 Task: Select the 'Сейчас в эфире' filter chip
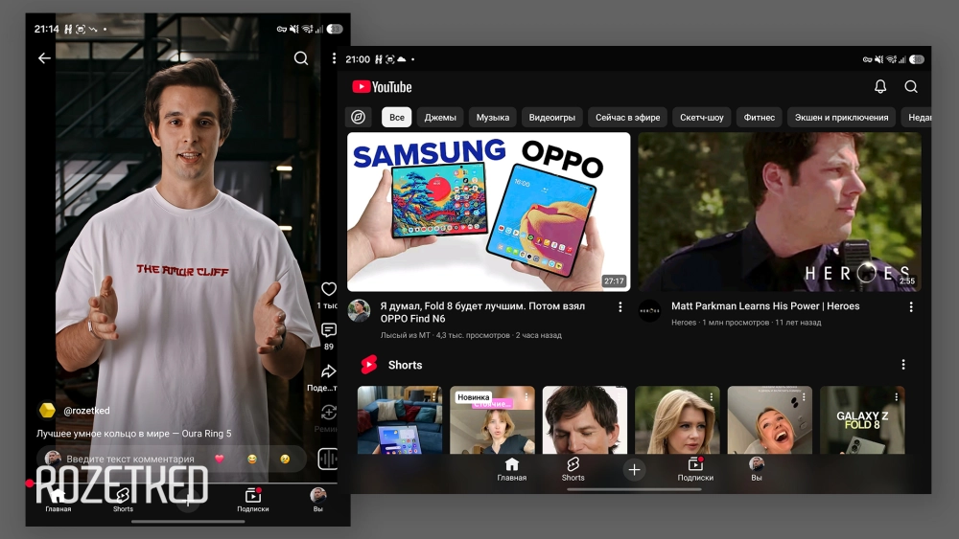(x=627, y=117)
